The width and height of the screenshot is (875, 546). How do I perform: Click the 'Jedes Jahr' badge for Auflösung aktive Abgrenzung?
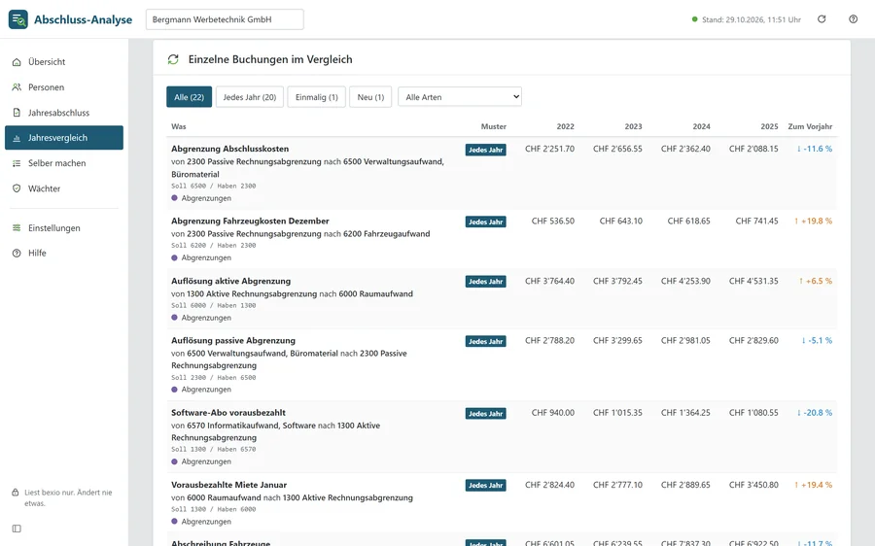(485, 282)
